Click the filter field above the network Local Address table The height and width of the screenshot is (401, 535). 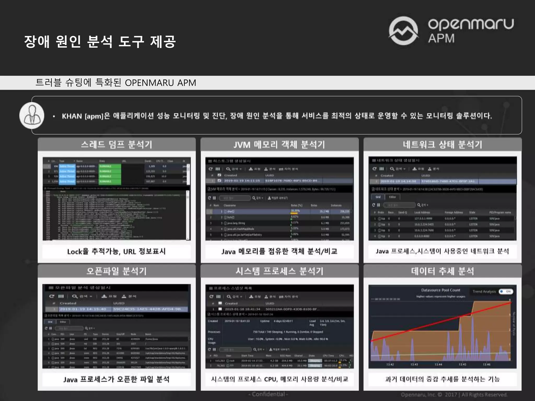[399, 205]
